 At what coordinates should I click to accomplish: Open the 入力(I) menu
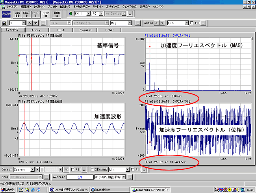pyautogui.click(x=52, y=7)
